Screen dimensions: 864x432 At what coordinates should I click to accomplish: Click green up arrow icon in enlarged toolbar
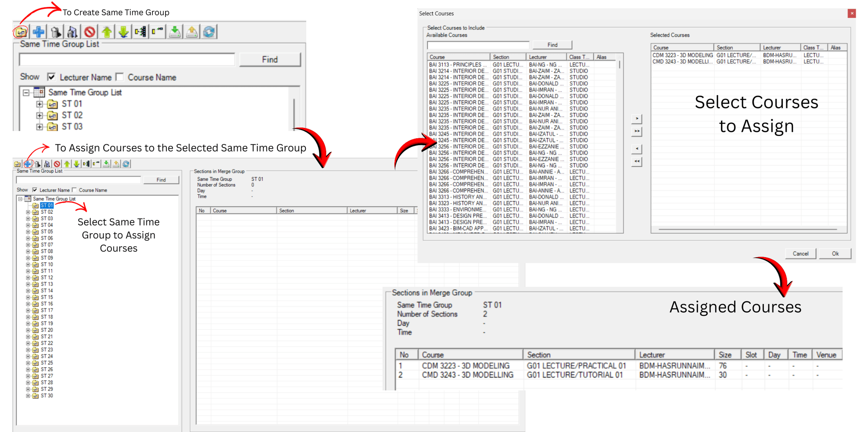[x=107, y=32]
